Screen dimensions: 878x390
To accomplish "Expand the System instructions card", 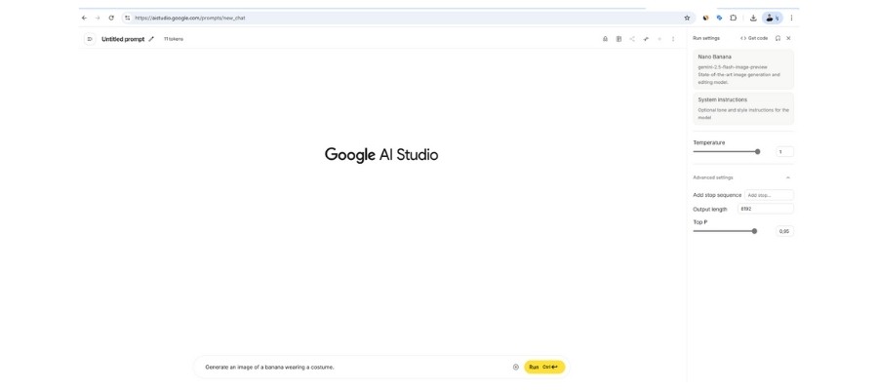I will click(743, 108).
